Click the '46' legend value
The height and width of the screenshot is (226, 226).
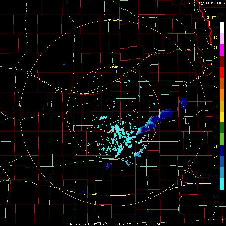pyautogui.click(x=216, y=77)
